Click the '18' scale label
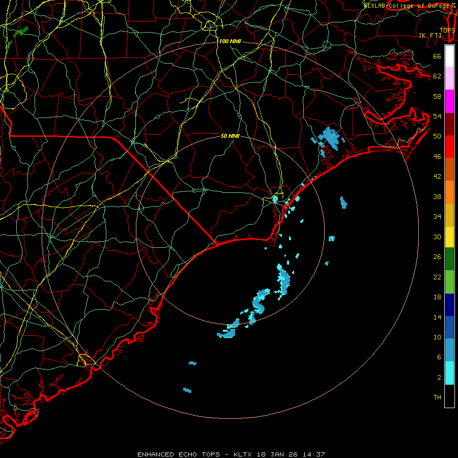Image resolution: width=458 pixels, height=458 pixels. pyautogui.click(x=437, y=297)
